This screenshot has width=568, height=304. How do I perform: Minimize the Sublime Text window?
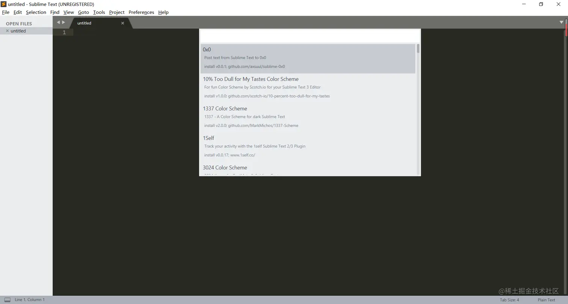524,4
